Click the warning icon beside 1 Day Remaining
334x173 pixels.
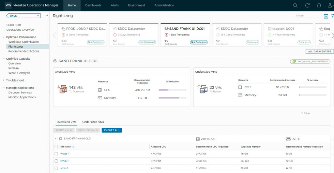166,35
